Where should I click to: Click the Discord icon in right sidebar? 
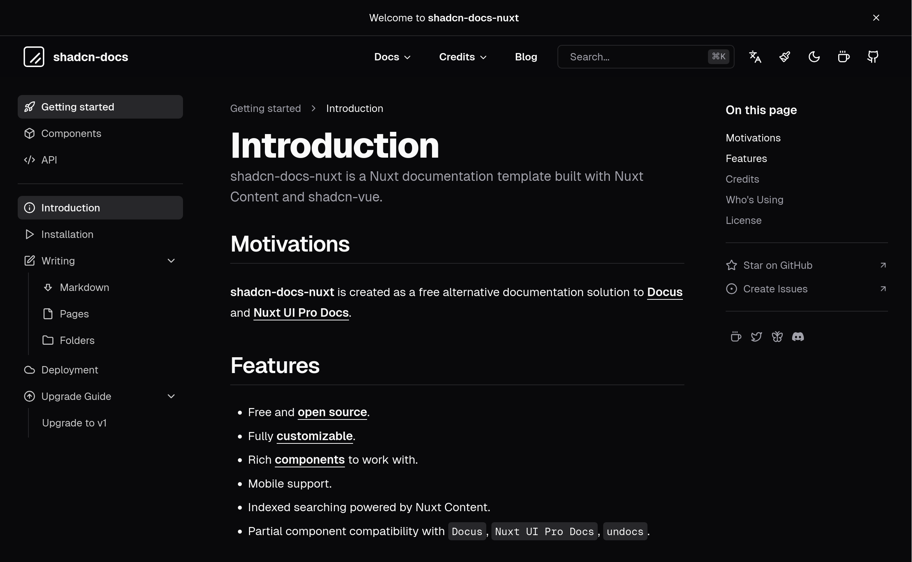pos(798,337)
